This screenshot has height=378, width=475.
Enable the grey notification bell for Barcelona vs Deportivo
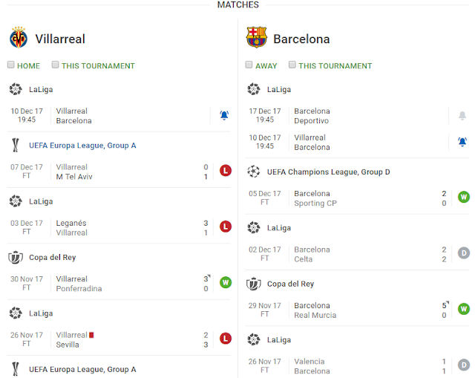pos(462,116)
